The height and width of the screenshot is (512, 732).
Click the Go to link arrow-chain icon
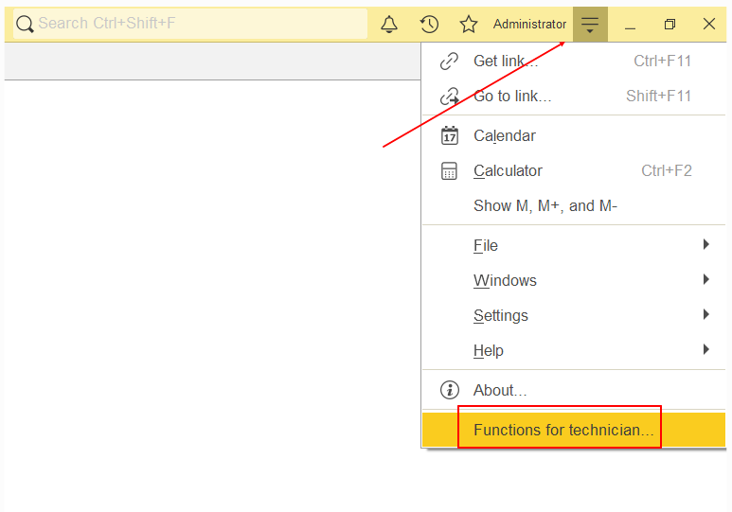click(x=450, y=97)
